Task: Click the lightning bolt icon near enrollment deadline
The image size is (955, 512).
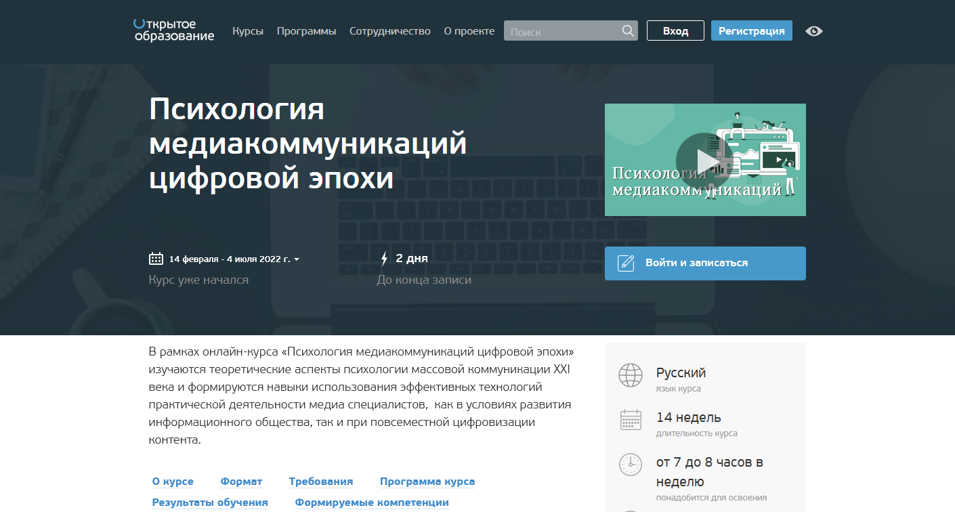Action: tap(385, 257)
